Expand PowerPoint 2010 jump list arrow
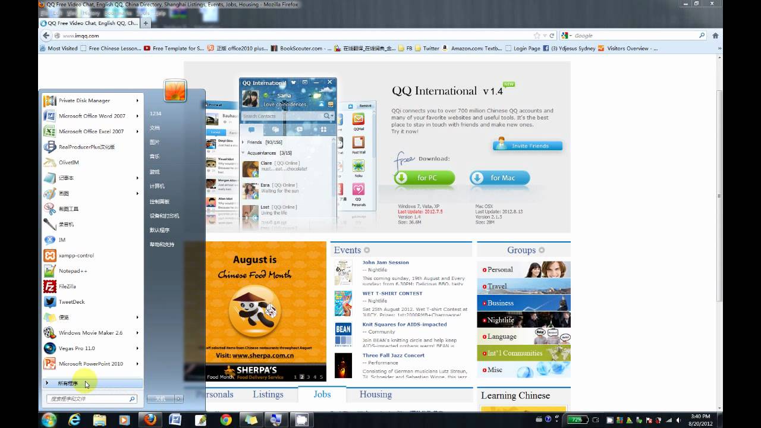Image resolution: width=761 pixels, height=428 pixels. [137, 363]
